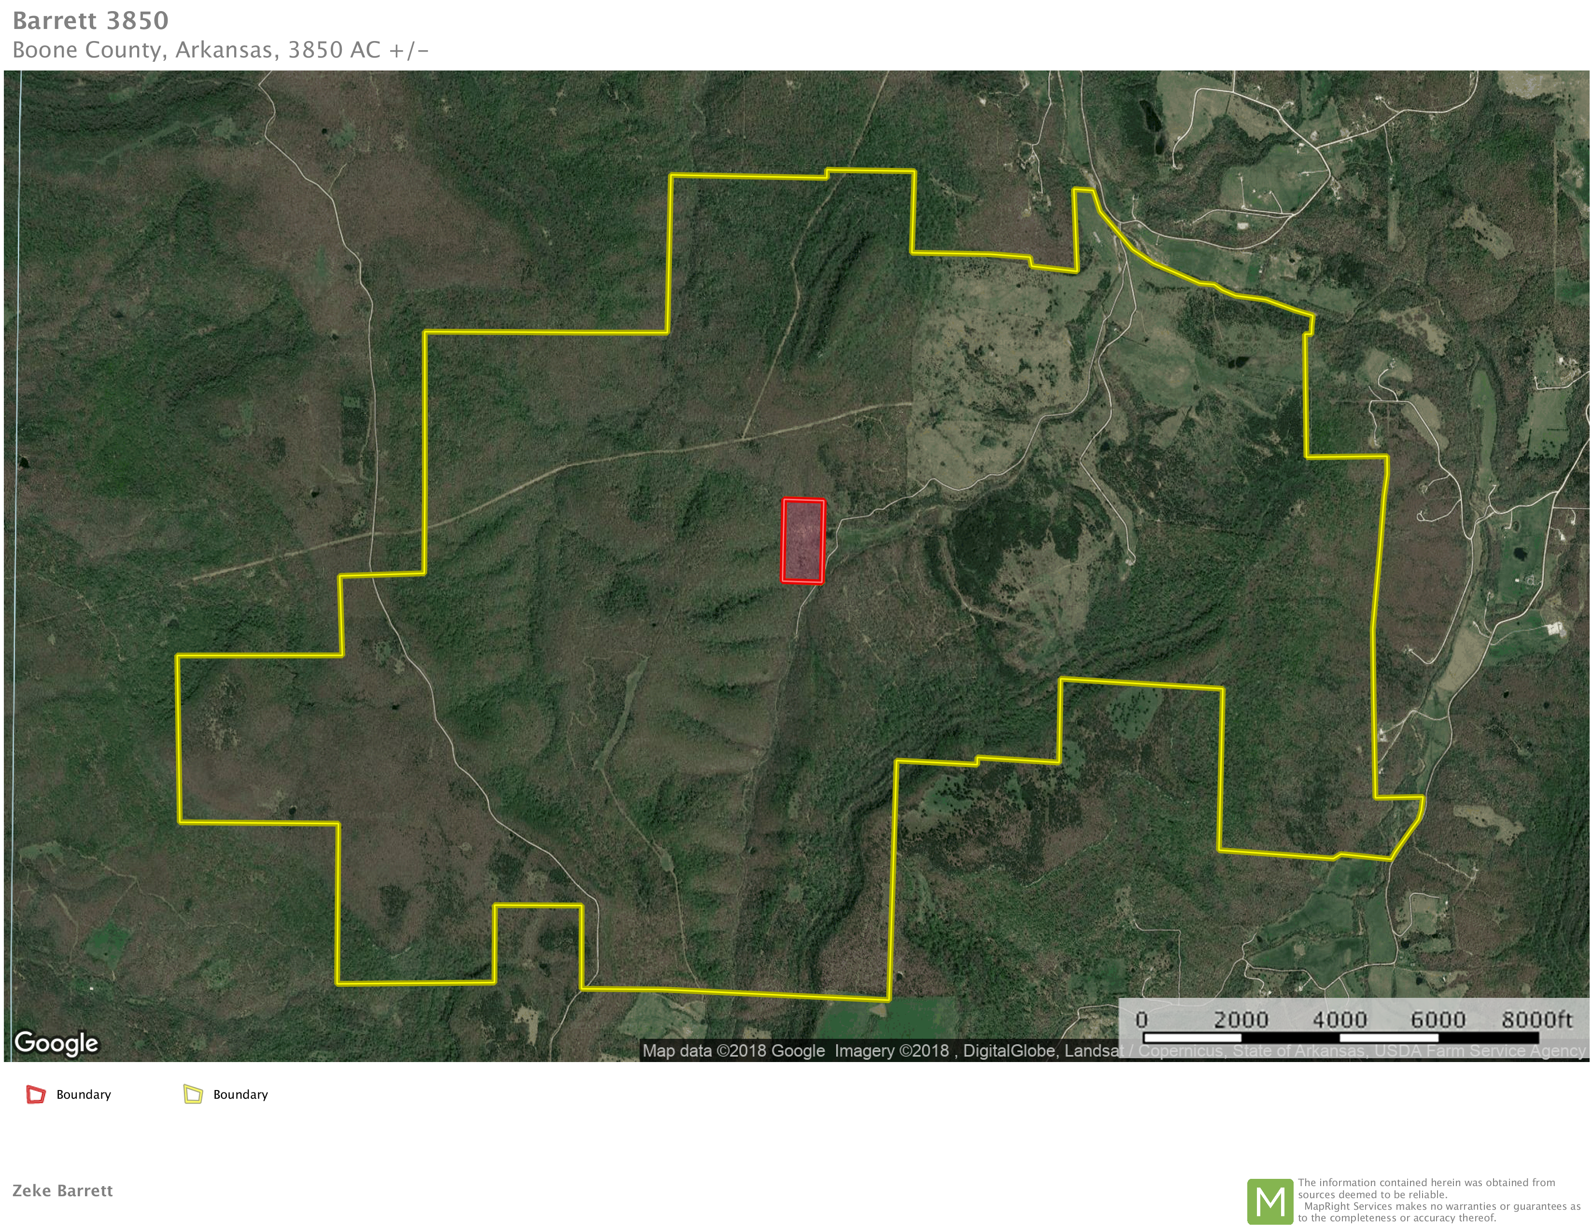The width and height of the screenshot is (1593, 1231).
Task: Click the green MapRight M logo
Action: click(x=1270, y=1201)
